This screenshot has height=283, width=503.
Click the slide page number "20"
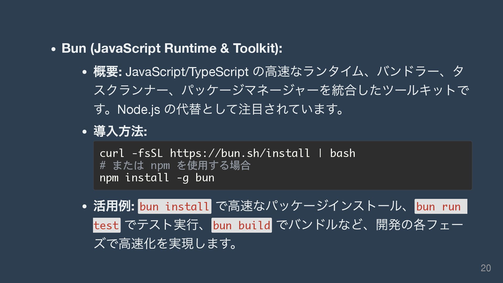pyautogui.click(x=486, y=268)
